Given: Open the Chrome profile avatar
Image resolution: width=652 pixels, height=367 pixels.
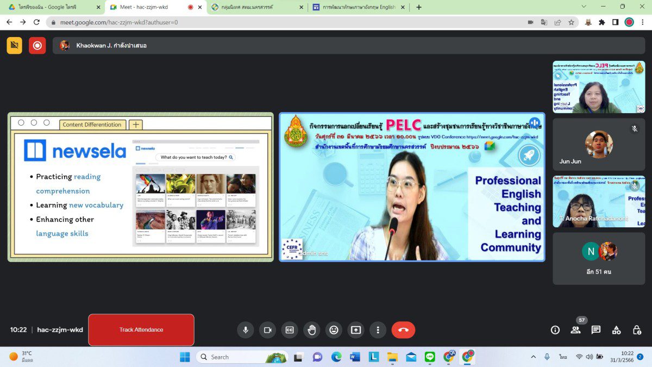Looking at the screenshot, I should (629, 22).
